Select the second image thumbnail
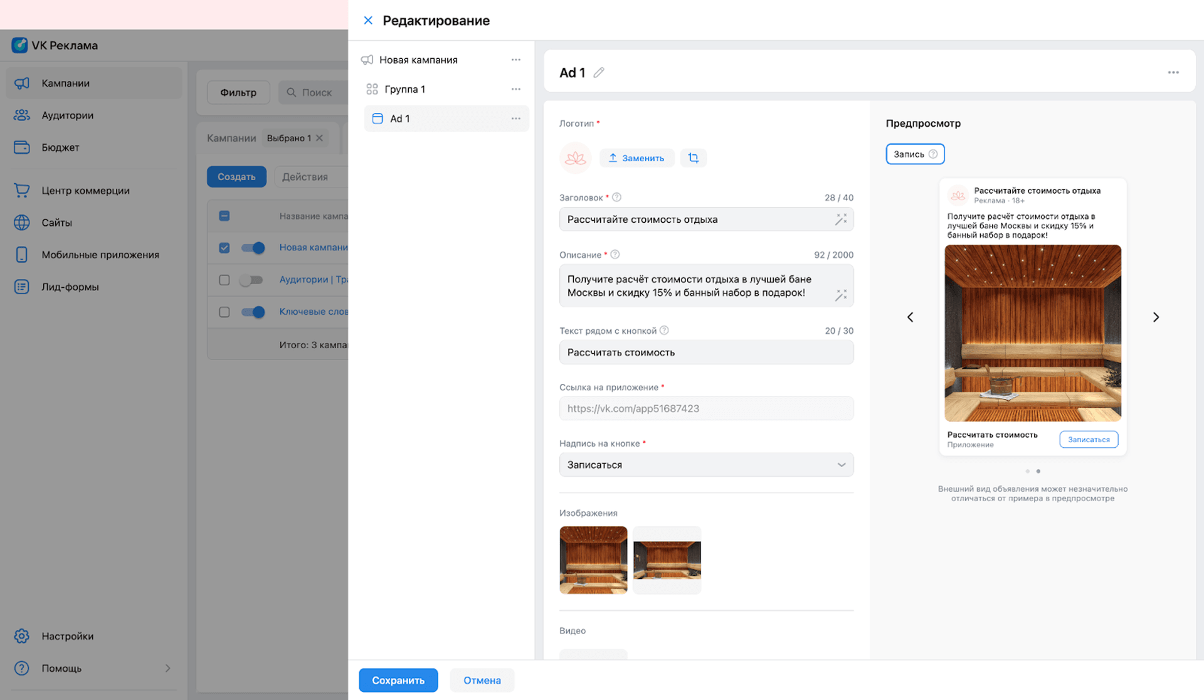 coord(667,560)
